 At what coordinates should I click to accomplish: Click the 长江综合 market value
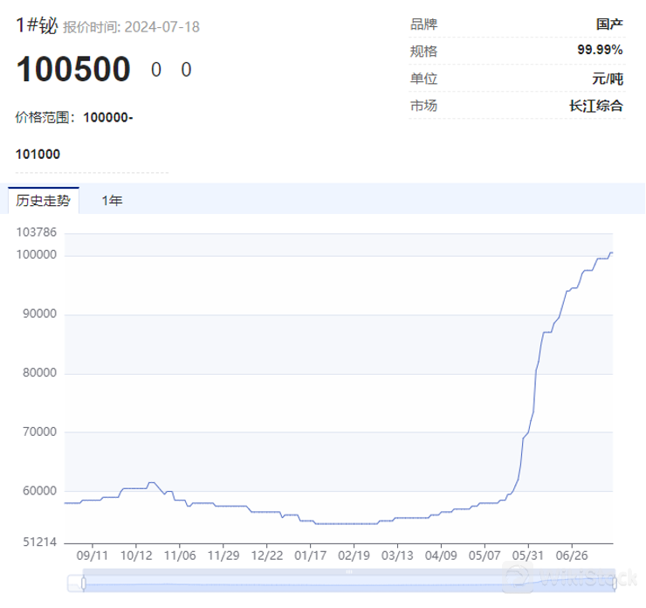596,107
